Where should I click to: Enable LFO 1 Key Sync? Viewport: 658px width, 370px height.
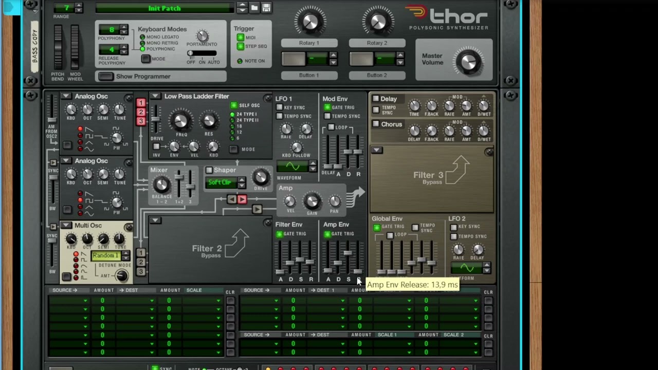tap(279, 107)
